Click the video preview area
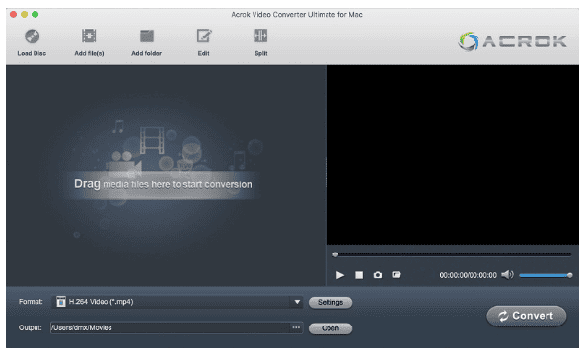 click(x=453, y=155)
